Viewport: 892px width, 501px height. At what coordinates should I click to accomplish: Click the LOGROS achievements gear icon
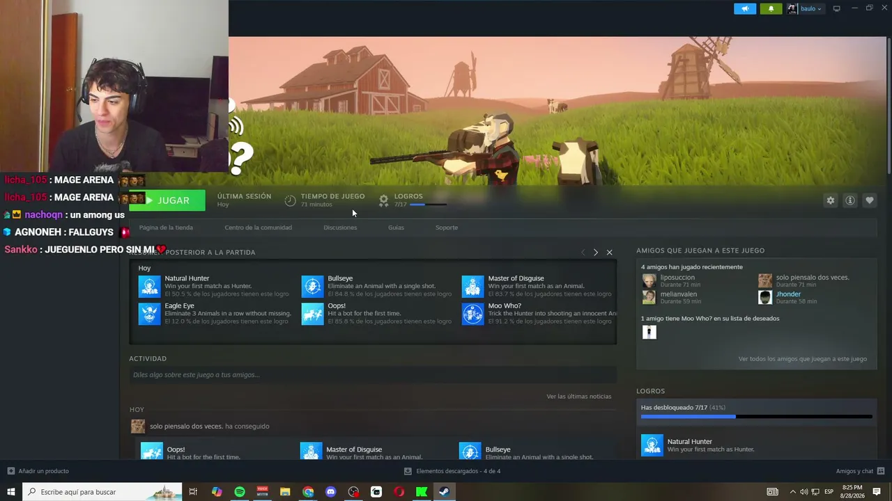[x=383, y=200]
